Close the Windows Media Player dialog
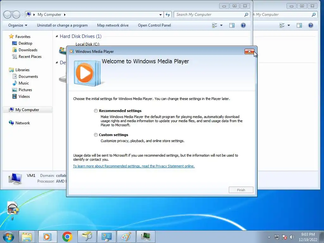The height and width of the screenshot is (243, 324). coord(249,52)
